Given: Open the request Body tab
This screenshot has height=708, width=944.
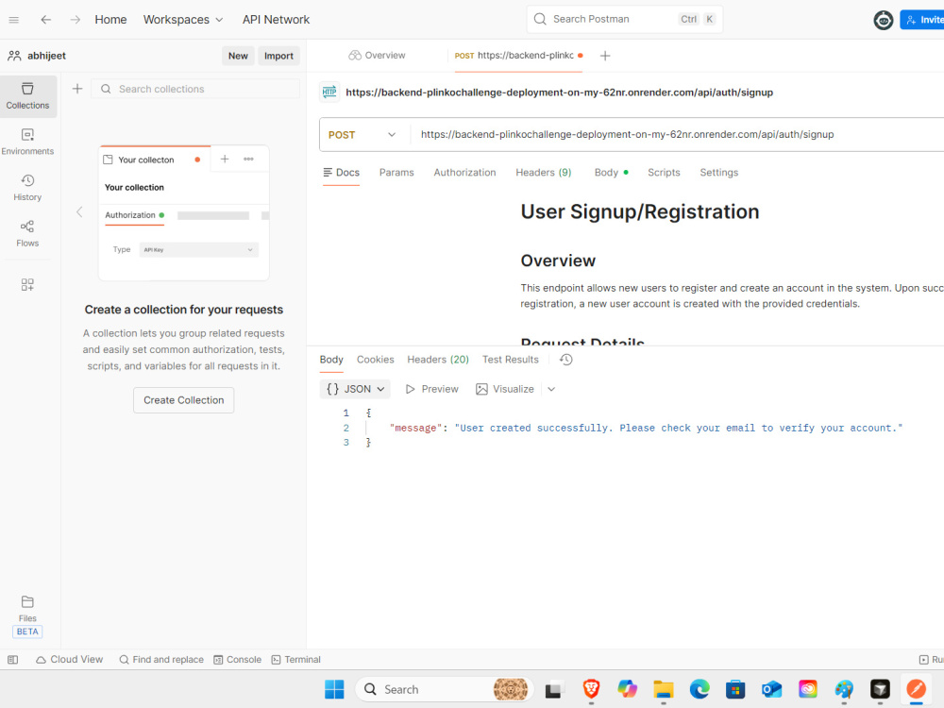Looking at the screenshot, I should 611,173.
